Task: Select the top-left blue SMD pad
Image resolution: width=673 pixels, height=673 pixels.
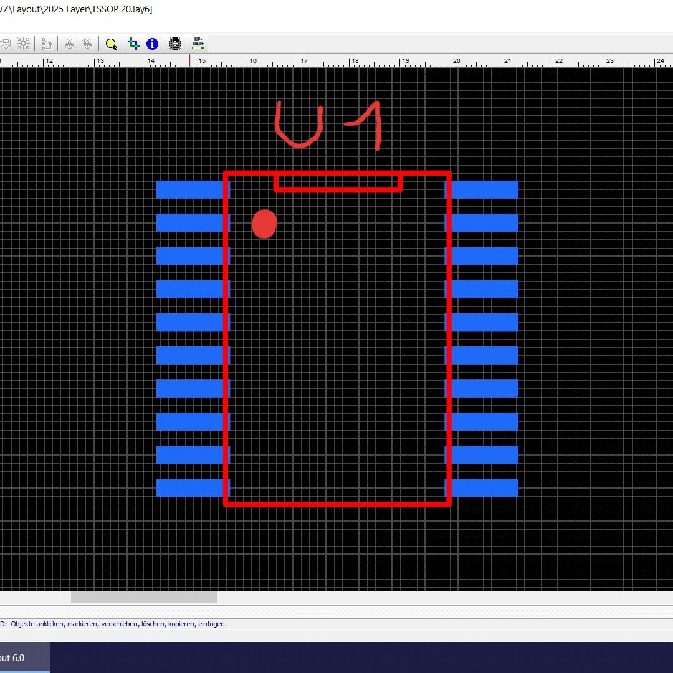Action: coord(189,190)
